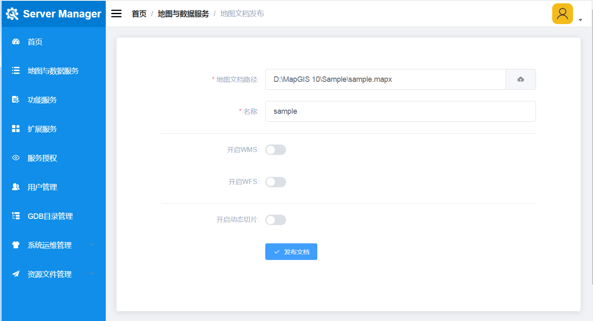This screenshot has width=593, height=321.
Task: Turn on the 开启动态切片 switch
Action: click(x=276, y=220)
